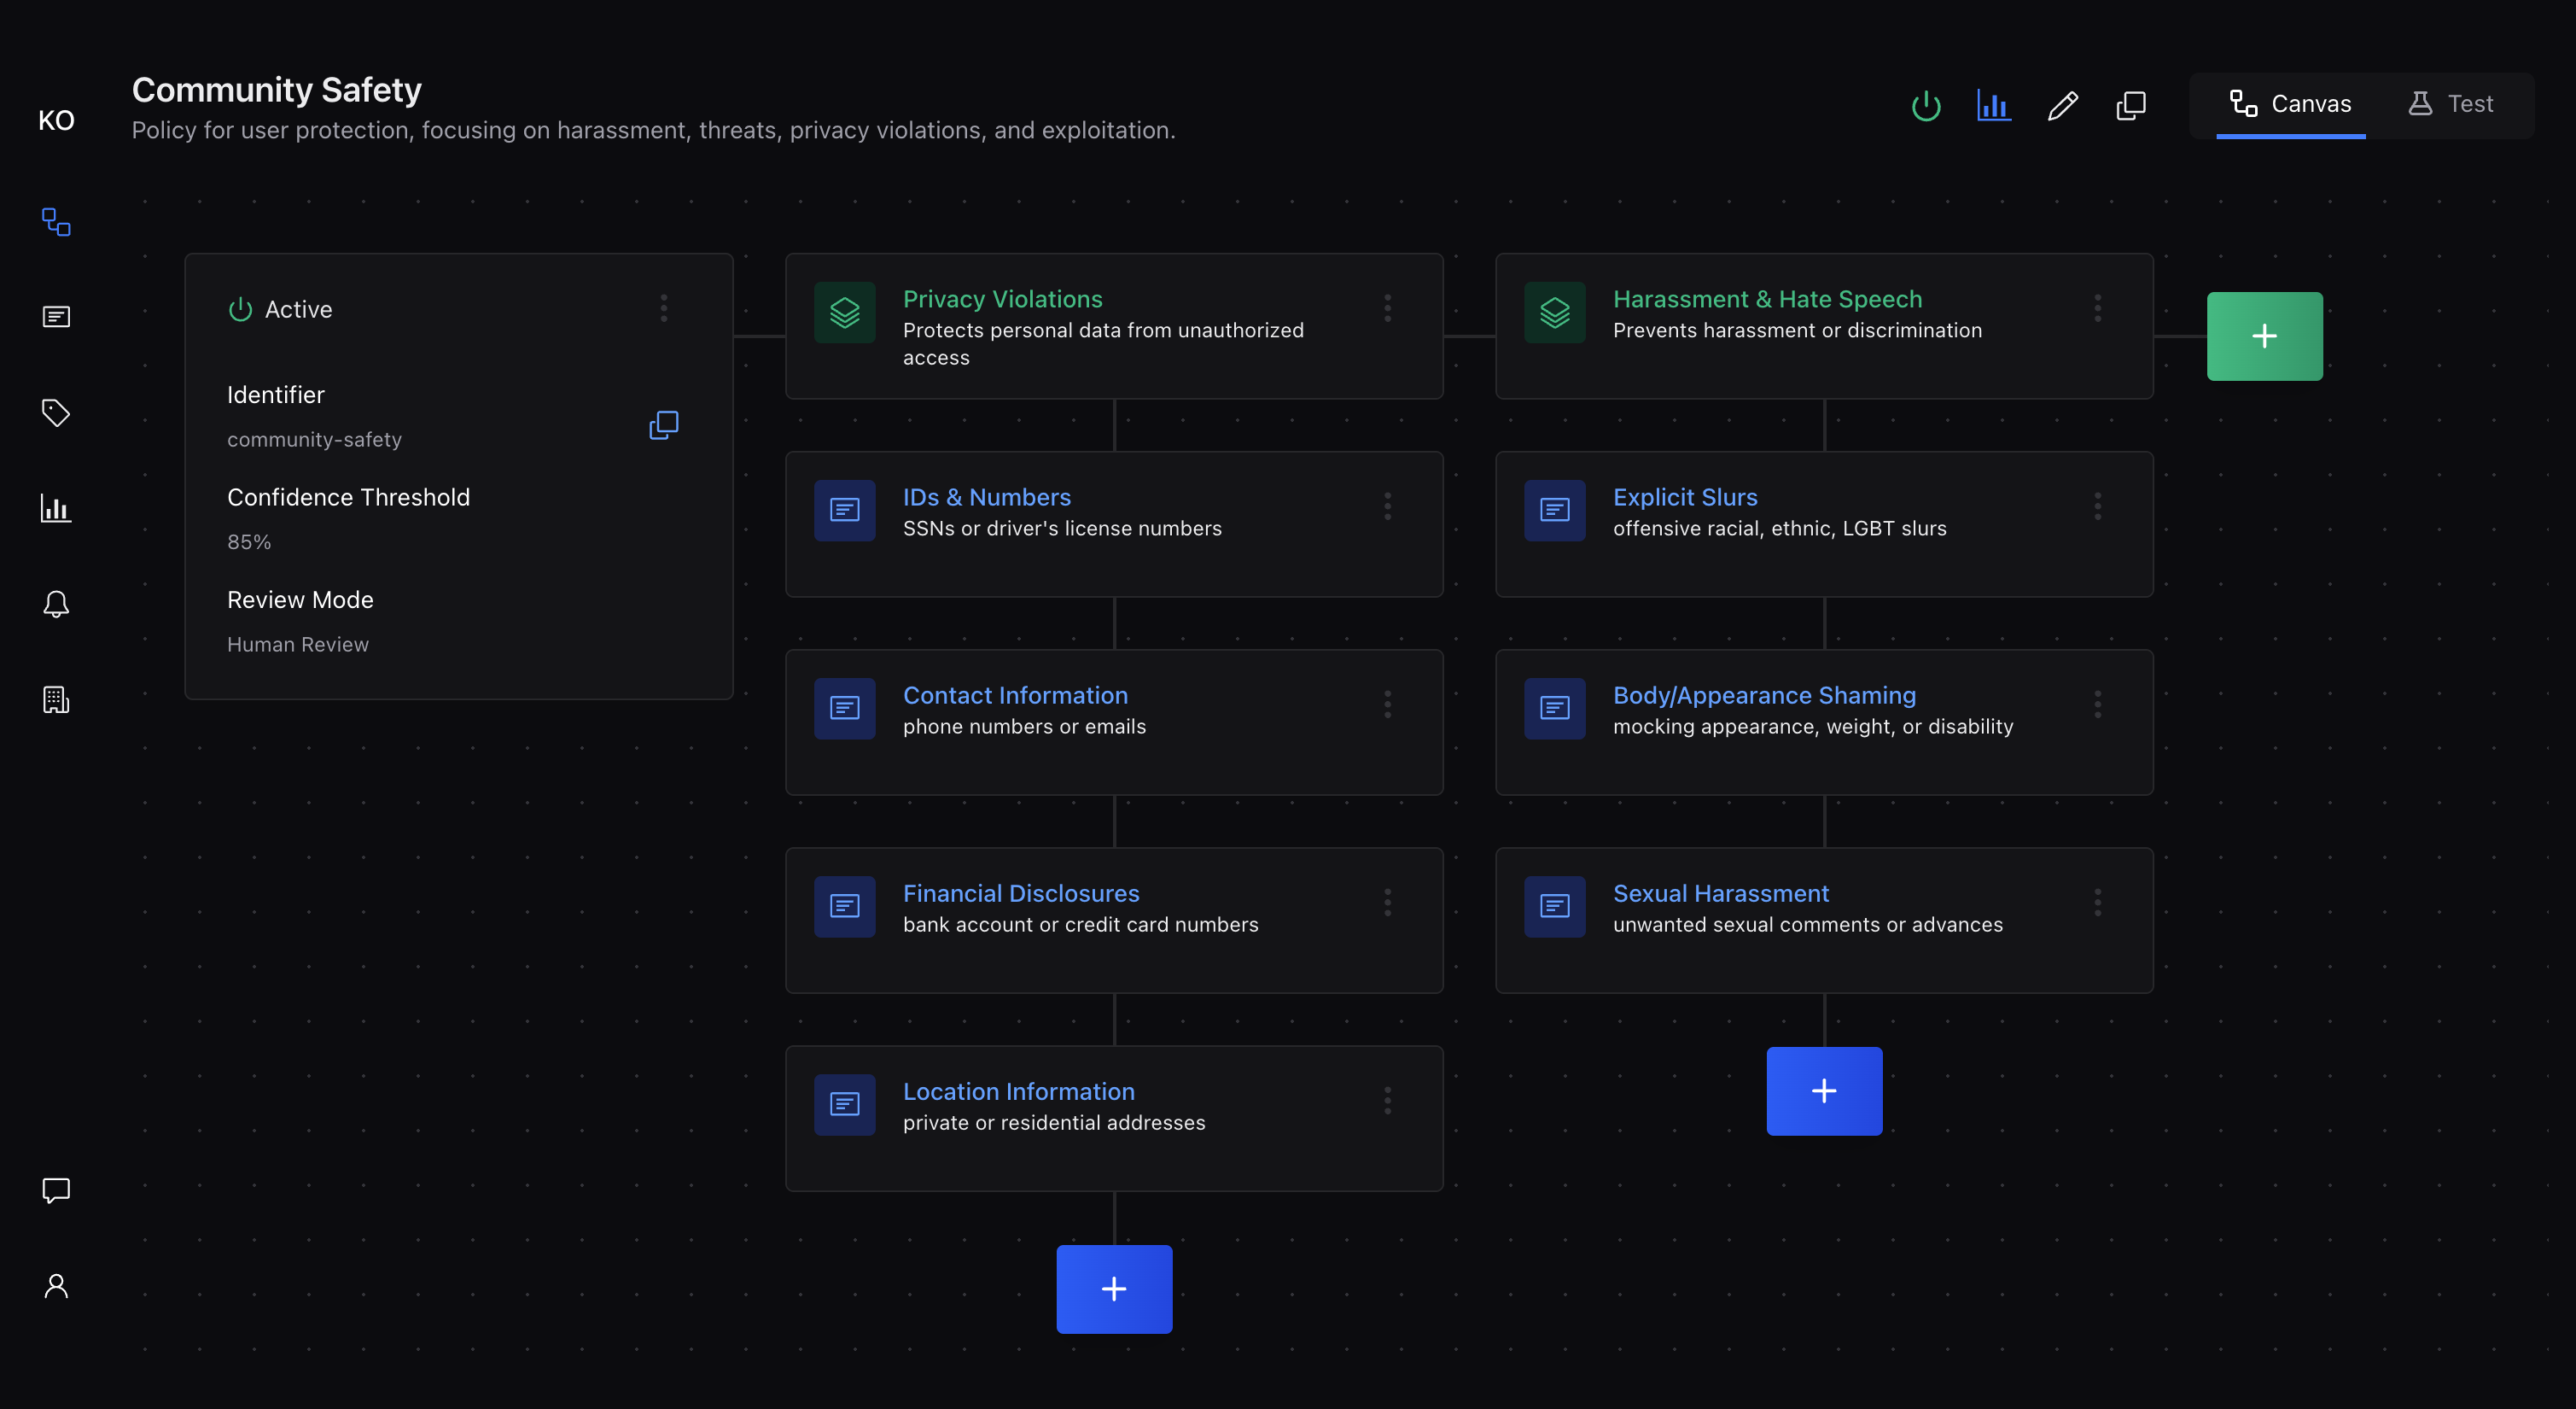This screenshot has width=2576, height=1409.
Task: Open the Explicit Slurs options menu
Action: tap(2097, 506)
